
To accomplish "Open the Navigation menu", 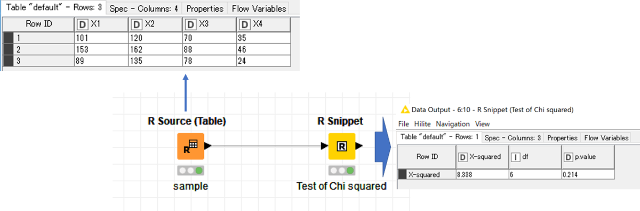I will (453, 124).
